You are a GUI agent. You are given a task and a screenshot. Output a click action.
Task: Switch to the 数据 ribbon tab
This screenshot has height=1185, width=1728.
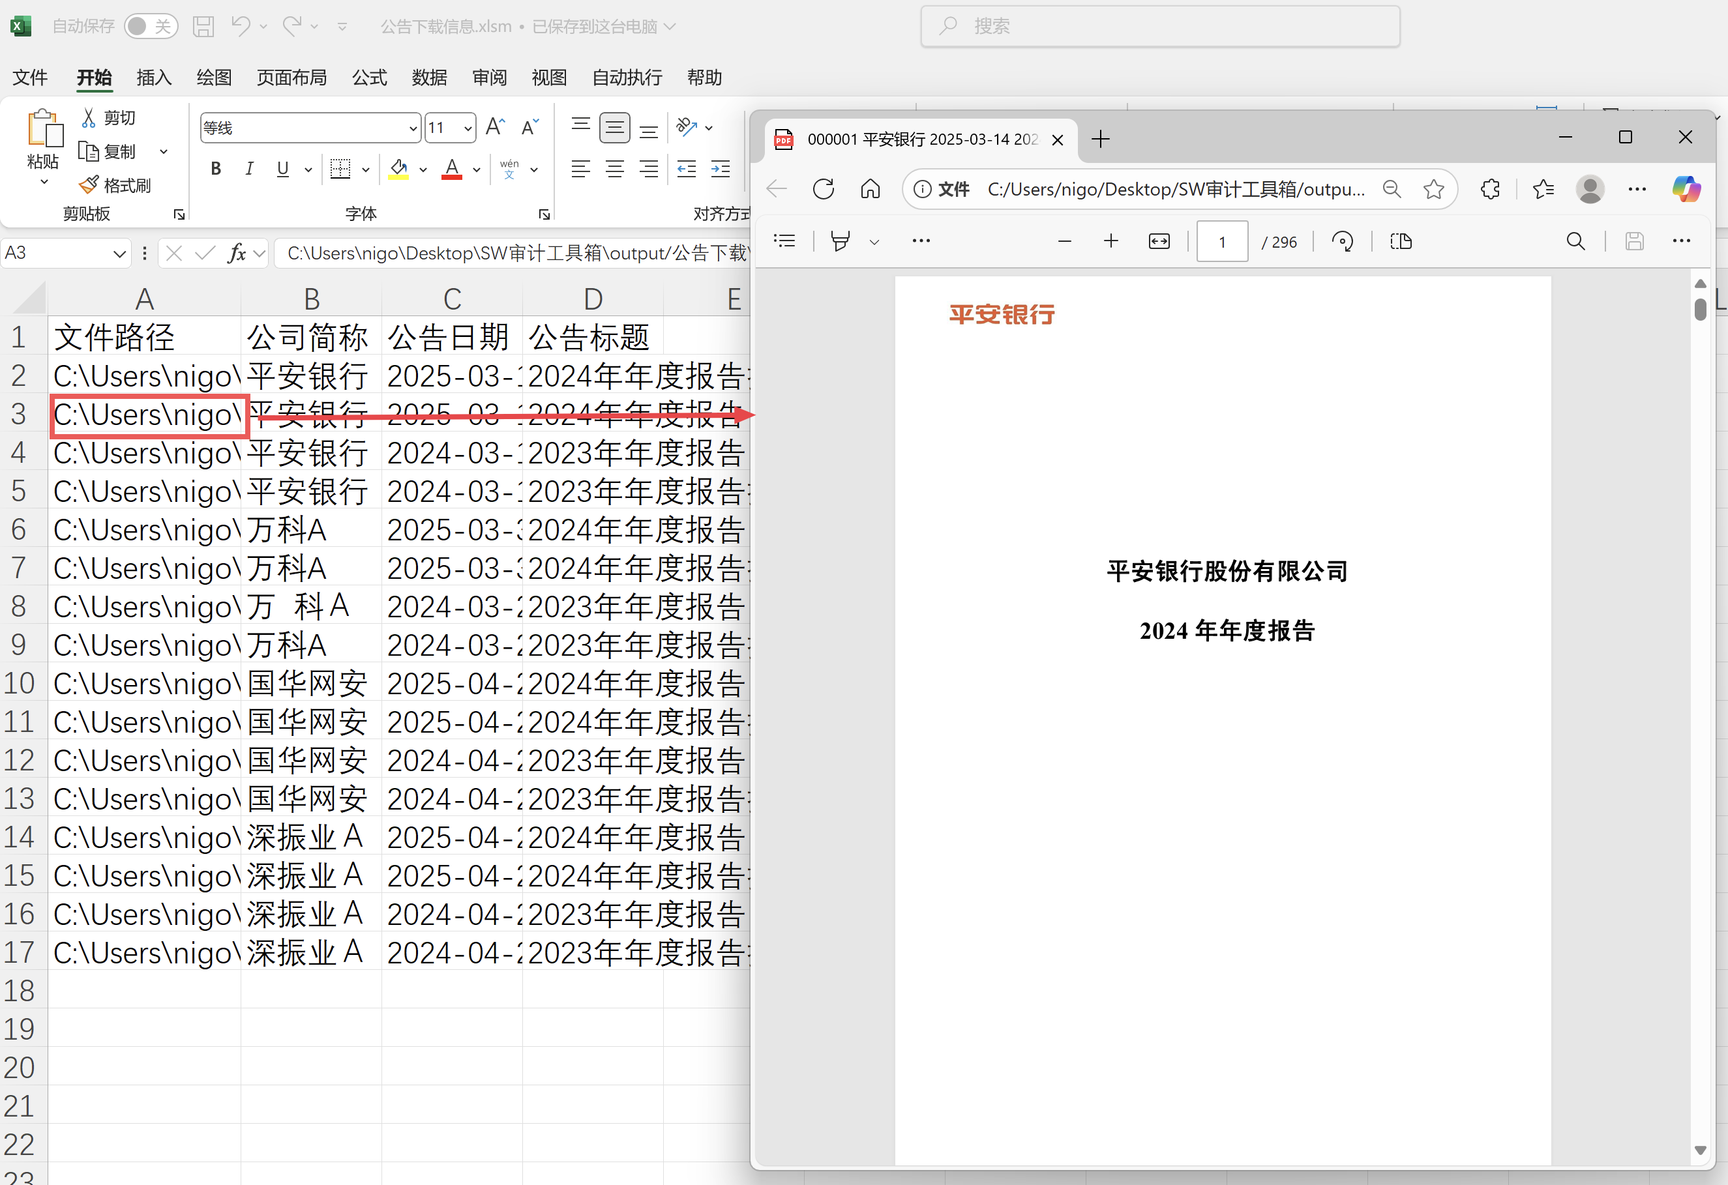(x=429, y=78)
